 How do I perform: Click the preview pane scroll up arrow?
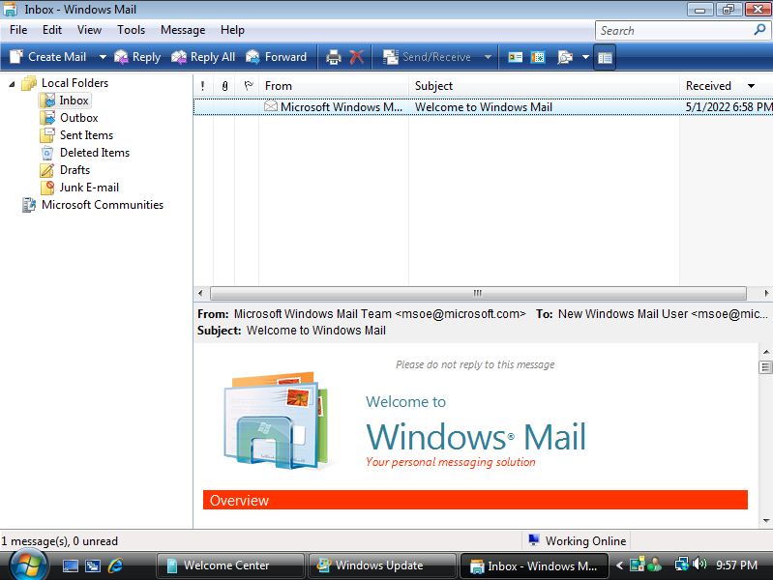tap(766, 352)
